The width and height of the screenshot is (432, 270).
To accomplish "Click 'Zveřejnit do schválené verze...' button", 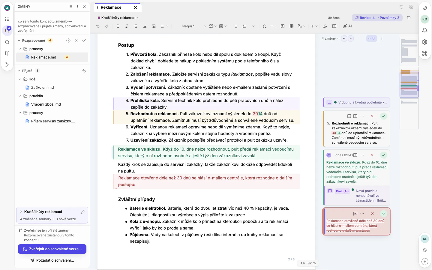I will click(52, 249).
